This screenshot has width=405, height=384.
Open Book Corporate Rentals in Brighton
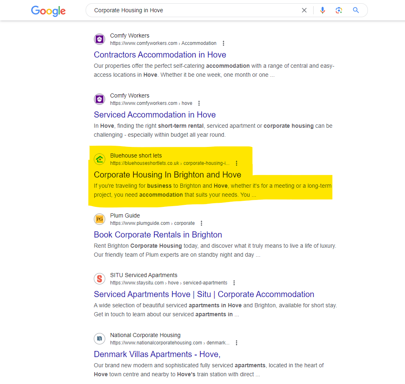click(x=158, y=235)
